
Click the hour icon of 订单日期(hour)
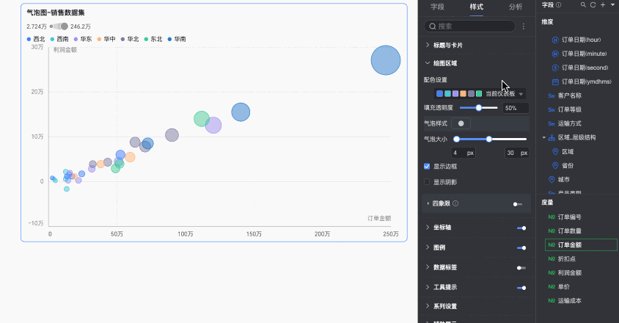click(x=555, y=40)
